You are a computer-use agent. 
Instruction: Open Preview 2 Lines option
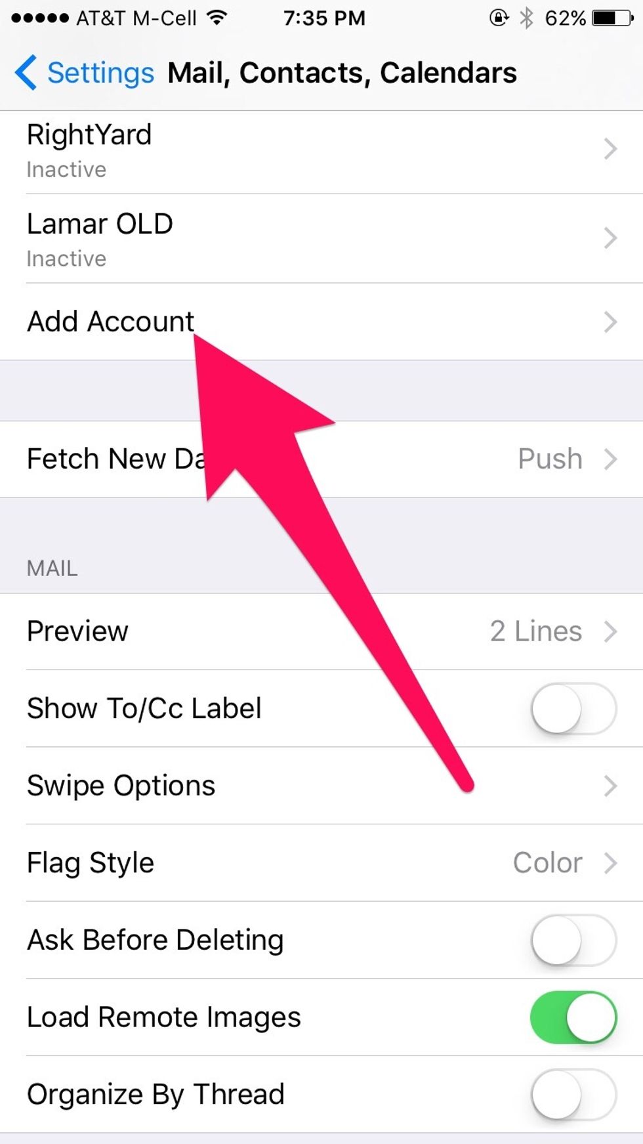(x=321, y=632)
